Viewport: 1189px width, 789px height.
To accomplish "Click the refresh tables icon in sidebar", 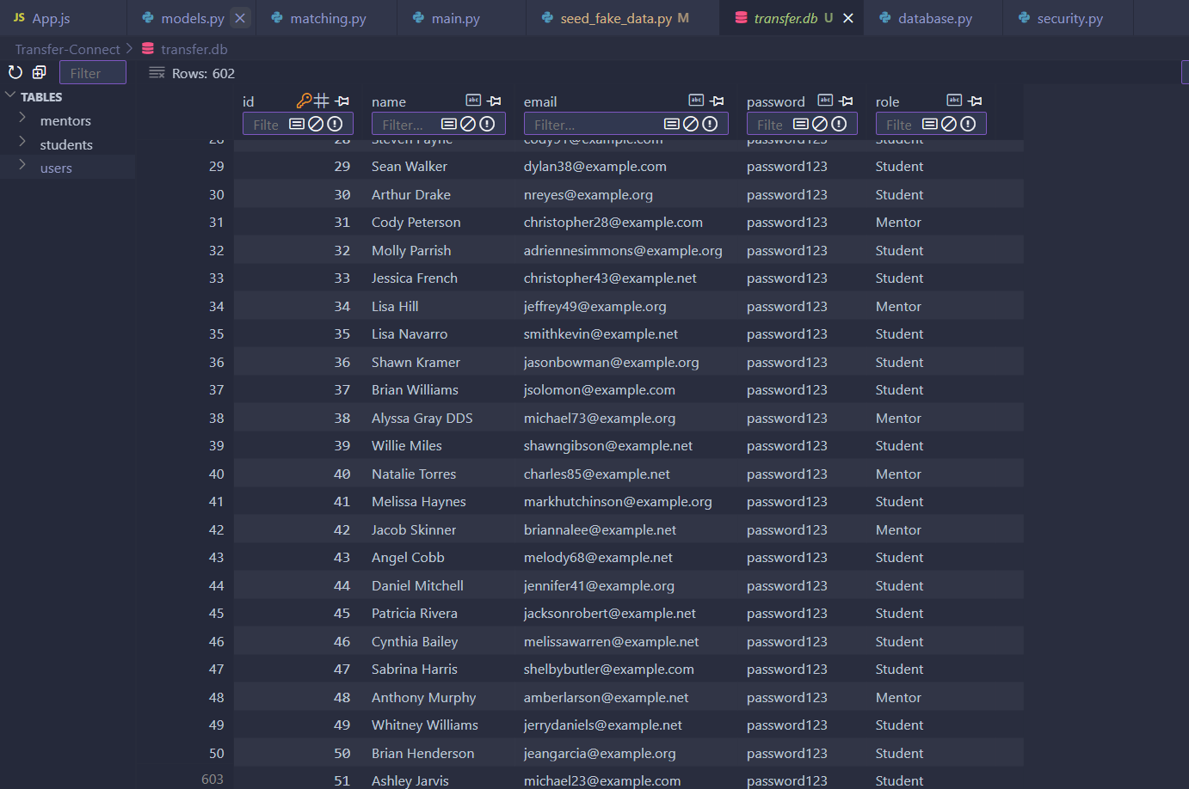I will coord(15,73).
